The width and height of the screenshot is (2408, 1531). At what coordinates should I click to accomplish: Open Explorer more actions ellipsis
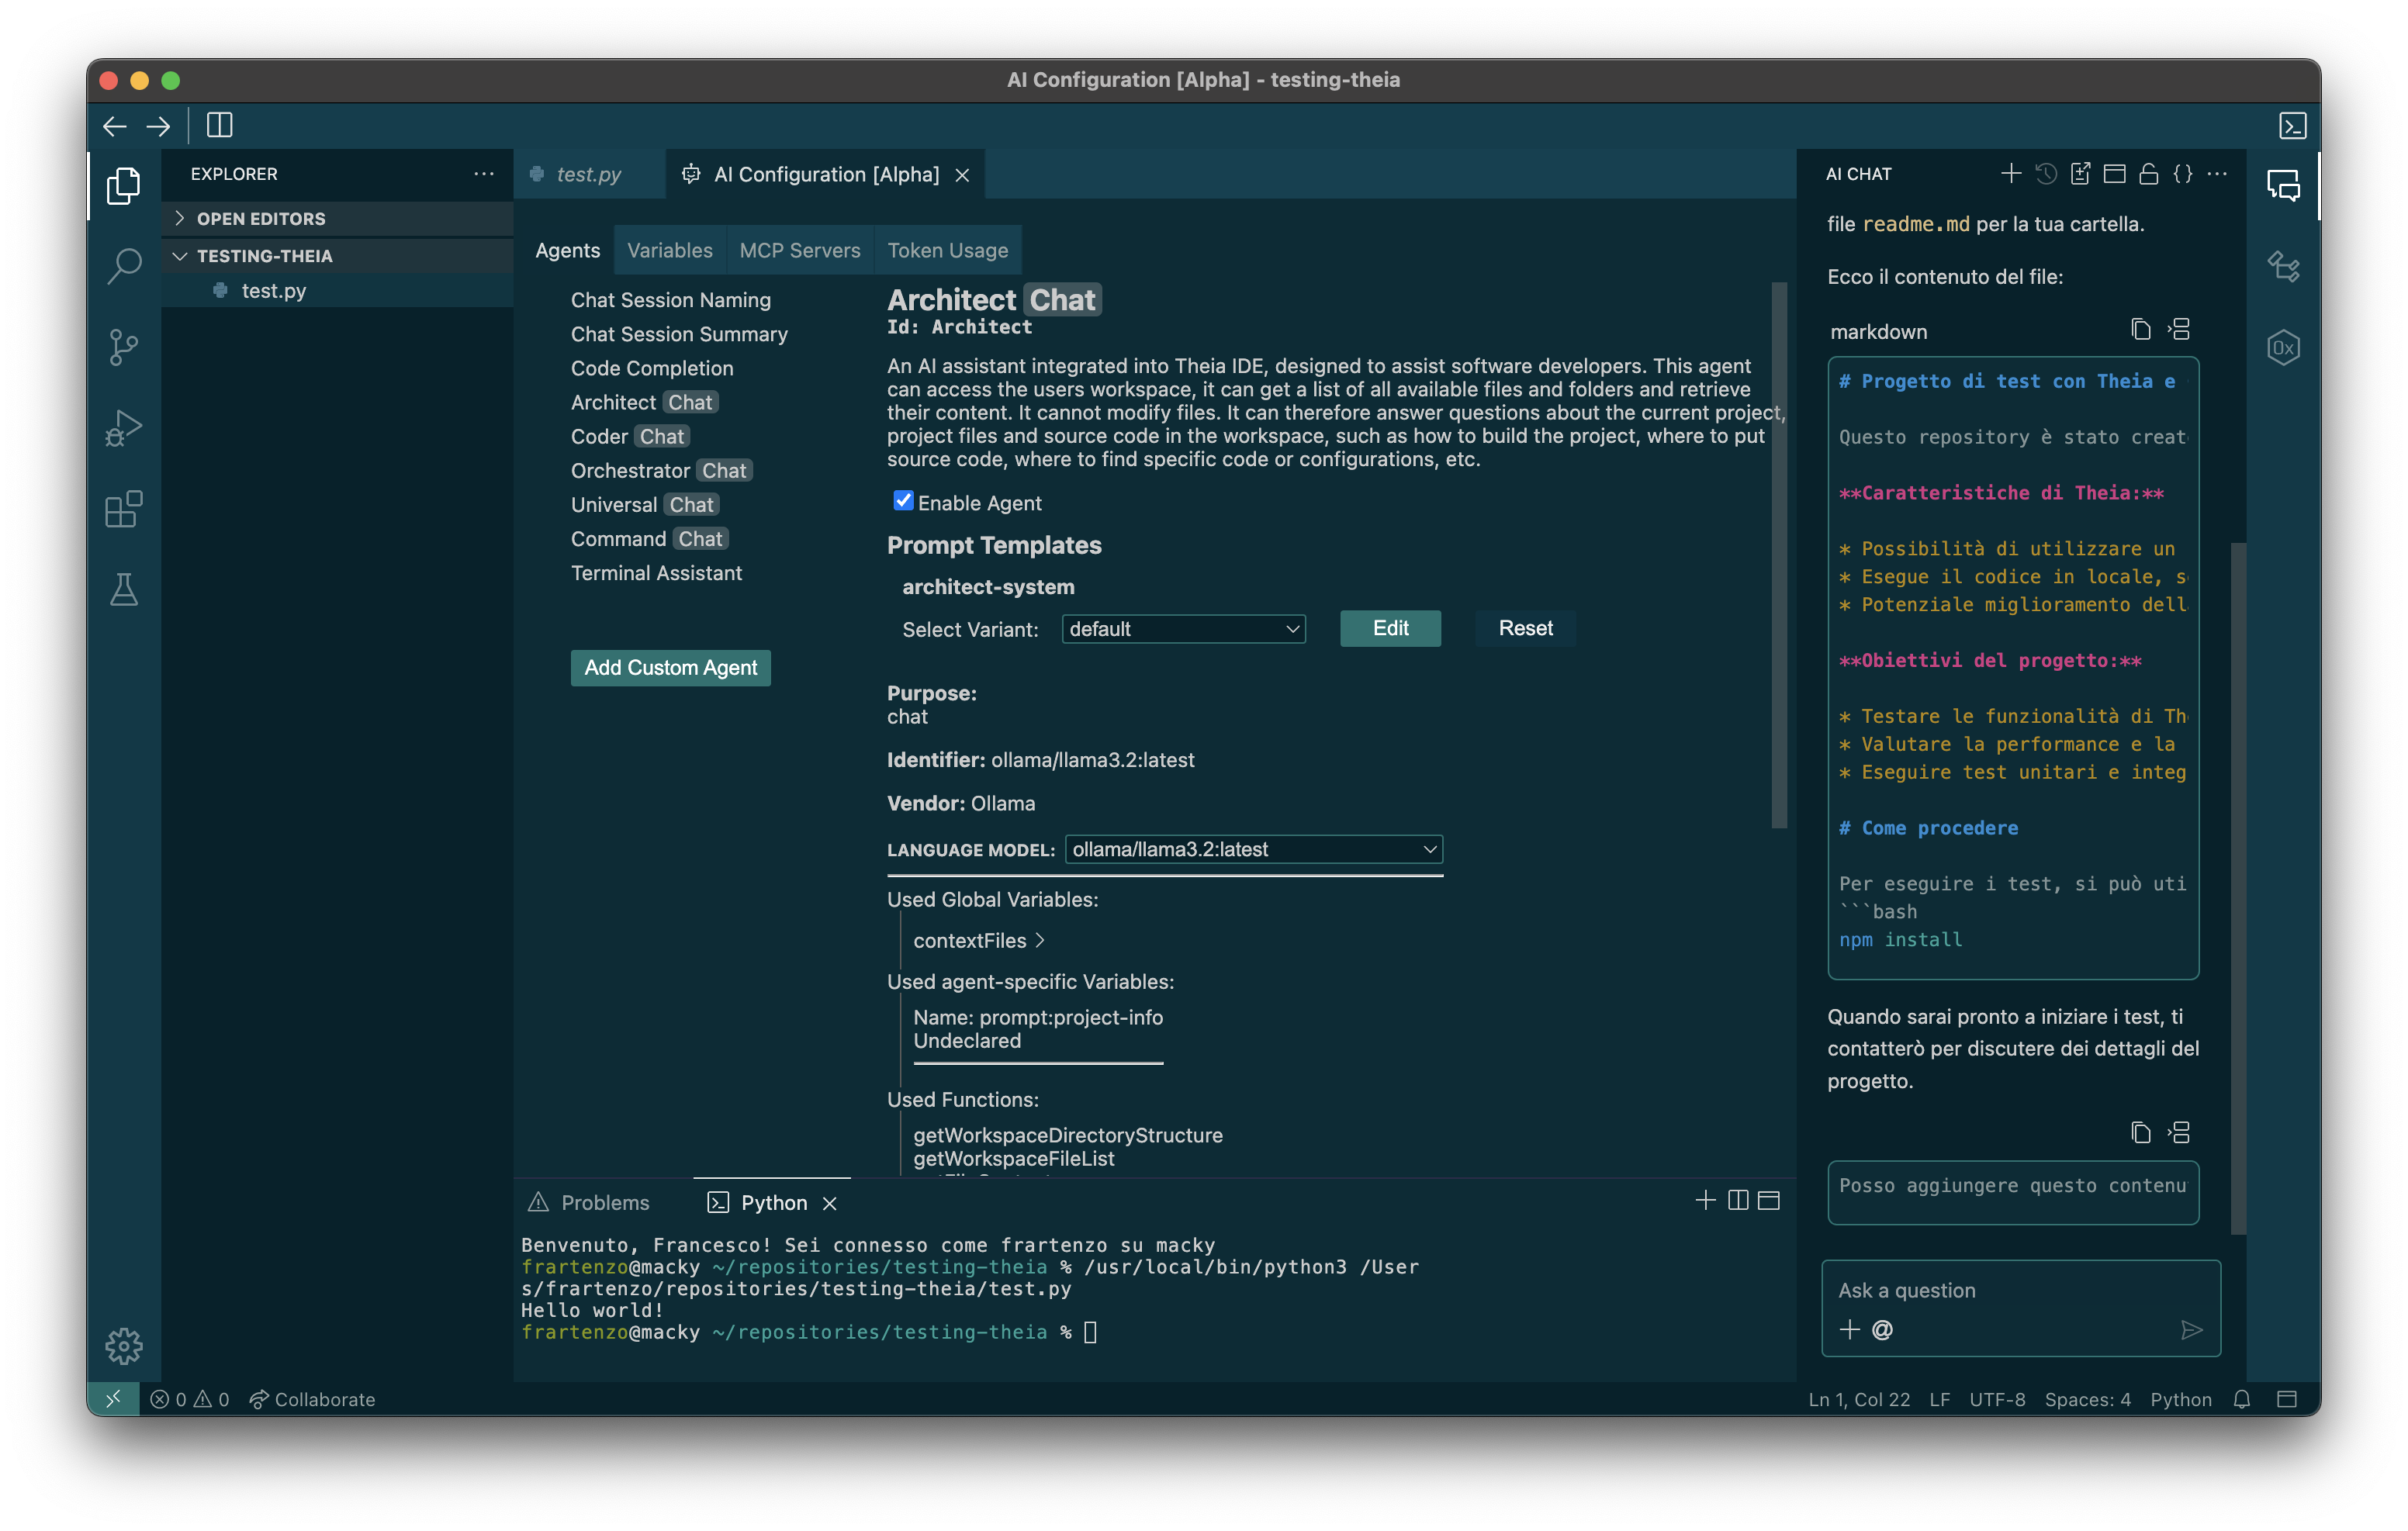pos(484,174)
